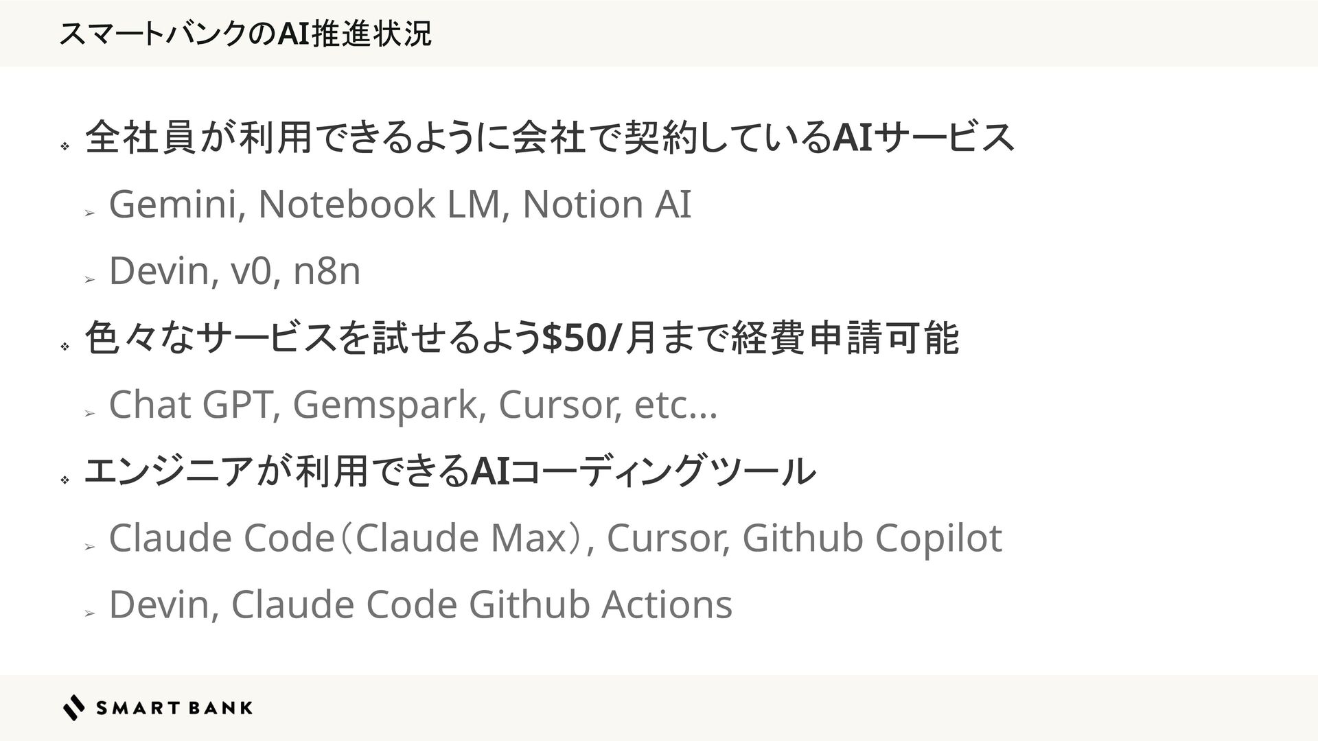
Task: Click the arrow bullet beside Claude Code line
Action: (x=89, y=547)
